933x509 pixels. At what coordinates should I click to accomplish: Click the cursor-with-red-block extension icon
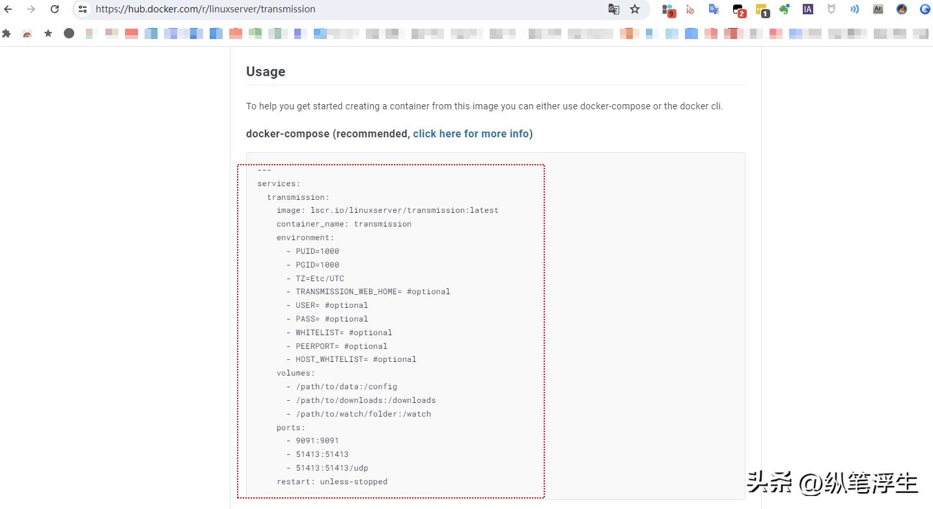point(691,10)
